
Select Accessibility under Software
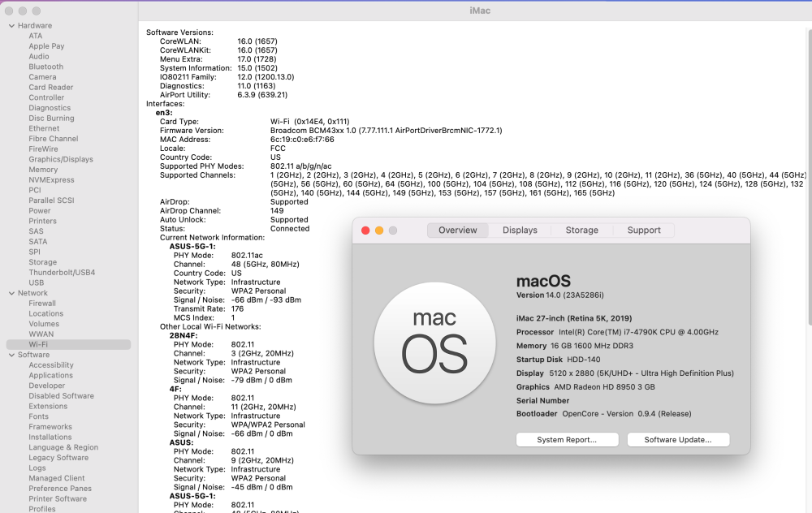[50, 365]
